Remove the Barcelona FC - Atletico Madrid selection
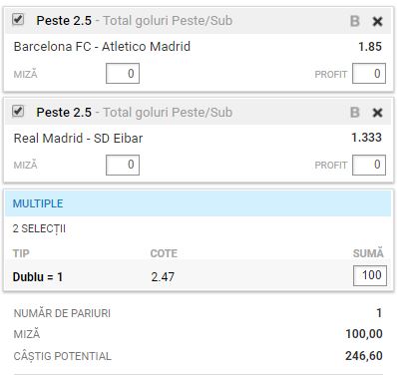Image resolution: width=397 pixels, height=376 pixels. coord(377,22)
